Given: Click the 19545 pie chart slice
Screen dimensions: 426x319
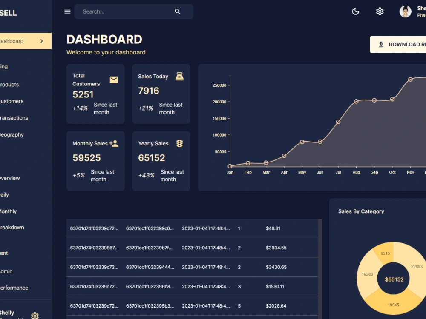Looking at the screenshot, I should tap(393, 305).
